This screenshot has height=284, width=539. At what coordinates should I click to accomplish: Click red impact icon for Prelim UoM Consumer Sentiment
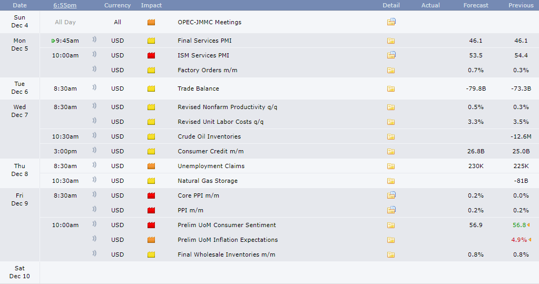click(151, 225)
